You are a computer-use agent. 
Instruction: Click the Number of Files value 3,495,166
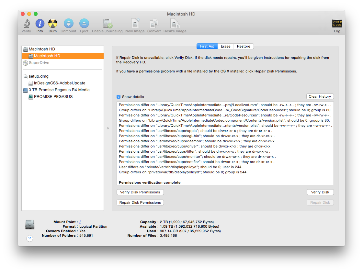point(168,235)
